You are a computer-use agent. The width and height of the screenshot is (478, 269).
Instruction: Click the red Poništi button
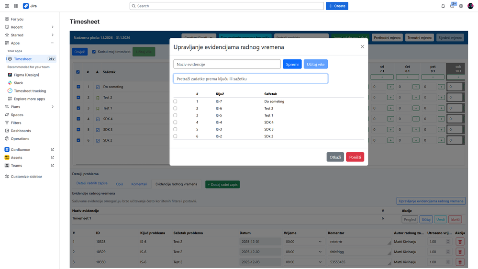point(355,157)
